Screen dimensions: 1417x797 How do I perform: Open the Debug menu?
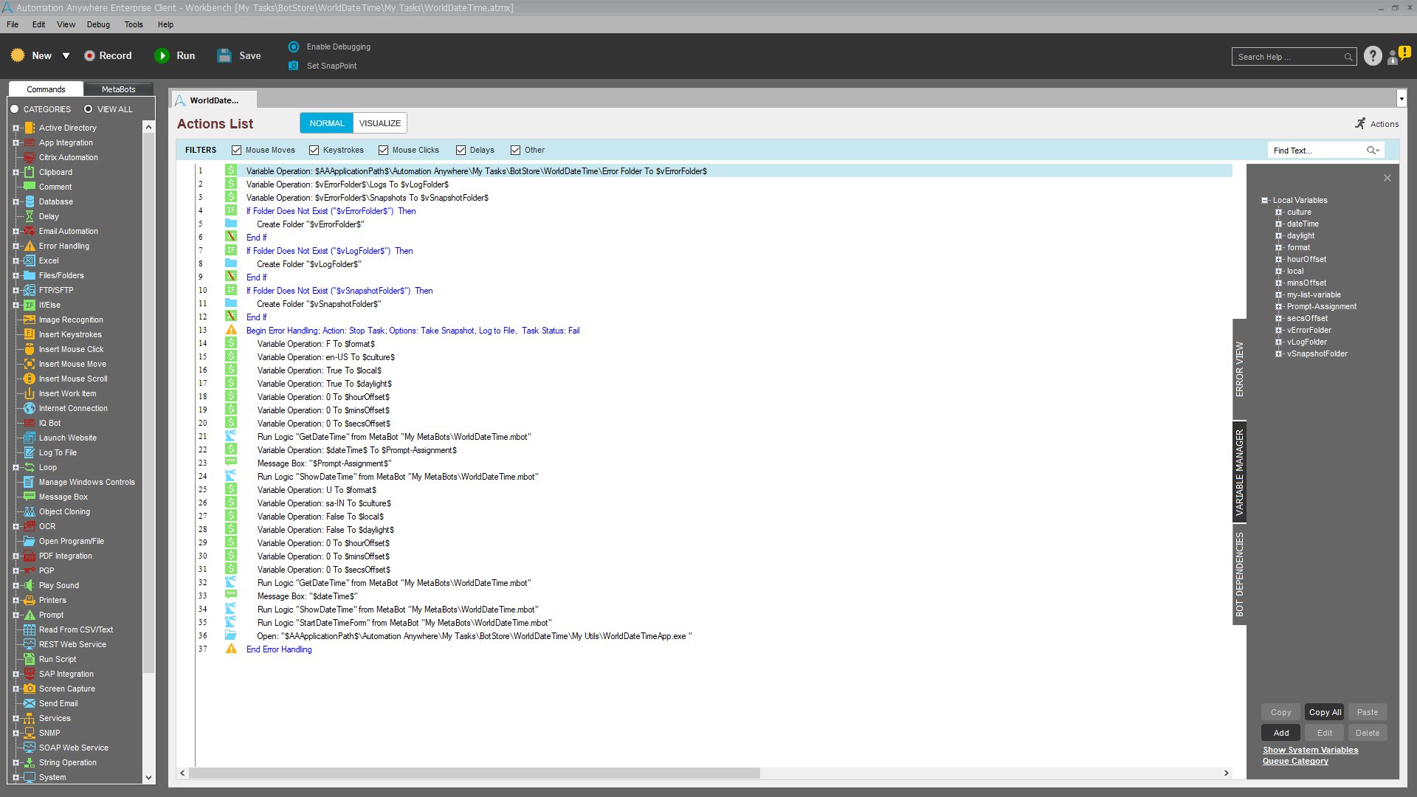tap(98, 24)
